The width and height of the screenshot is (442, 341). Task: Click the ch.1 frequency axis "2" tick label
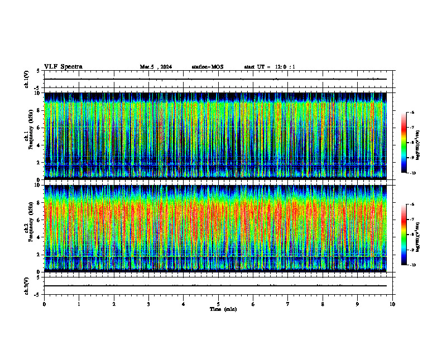39,163
